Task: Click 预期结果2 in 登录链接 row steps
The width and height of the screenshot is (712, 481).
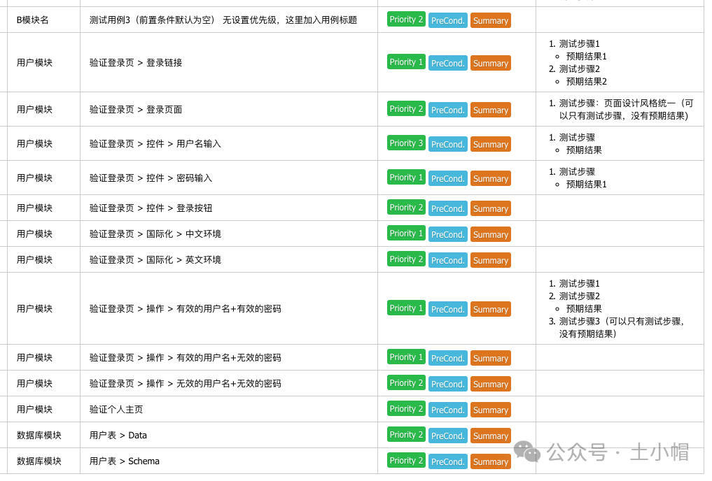Action: (x=586, y=82)
